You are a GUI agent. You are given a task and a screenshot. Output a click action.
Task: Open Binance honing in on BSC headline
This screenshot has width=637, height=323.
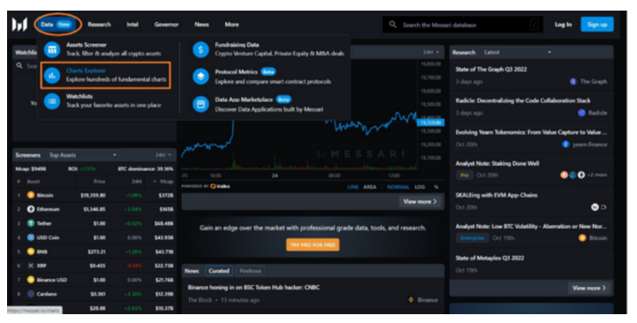pyautogui.click(x=254, y=288)
